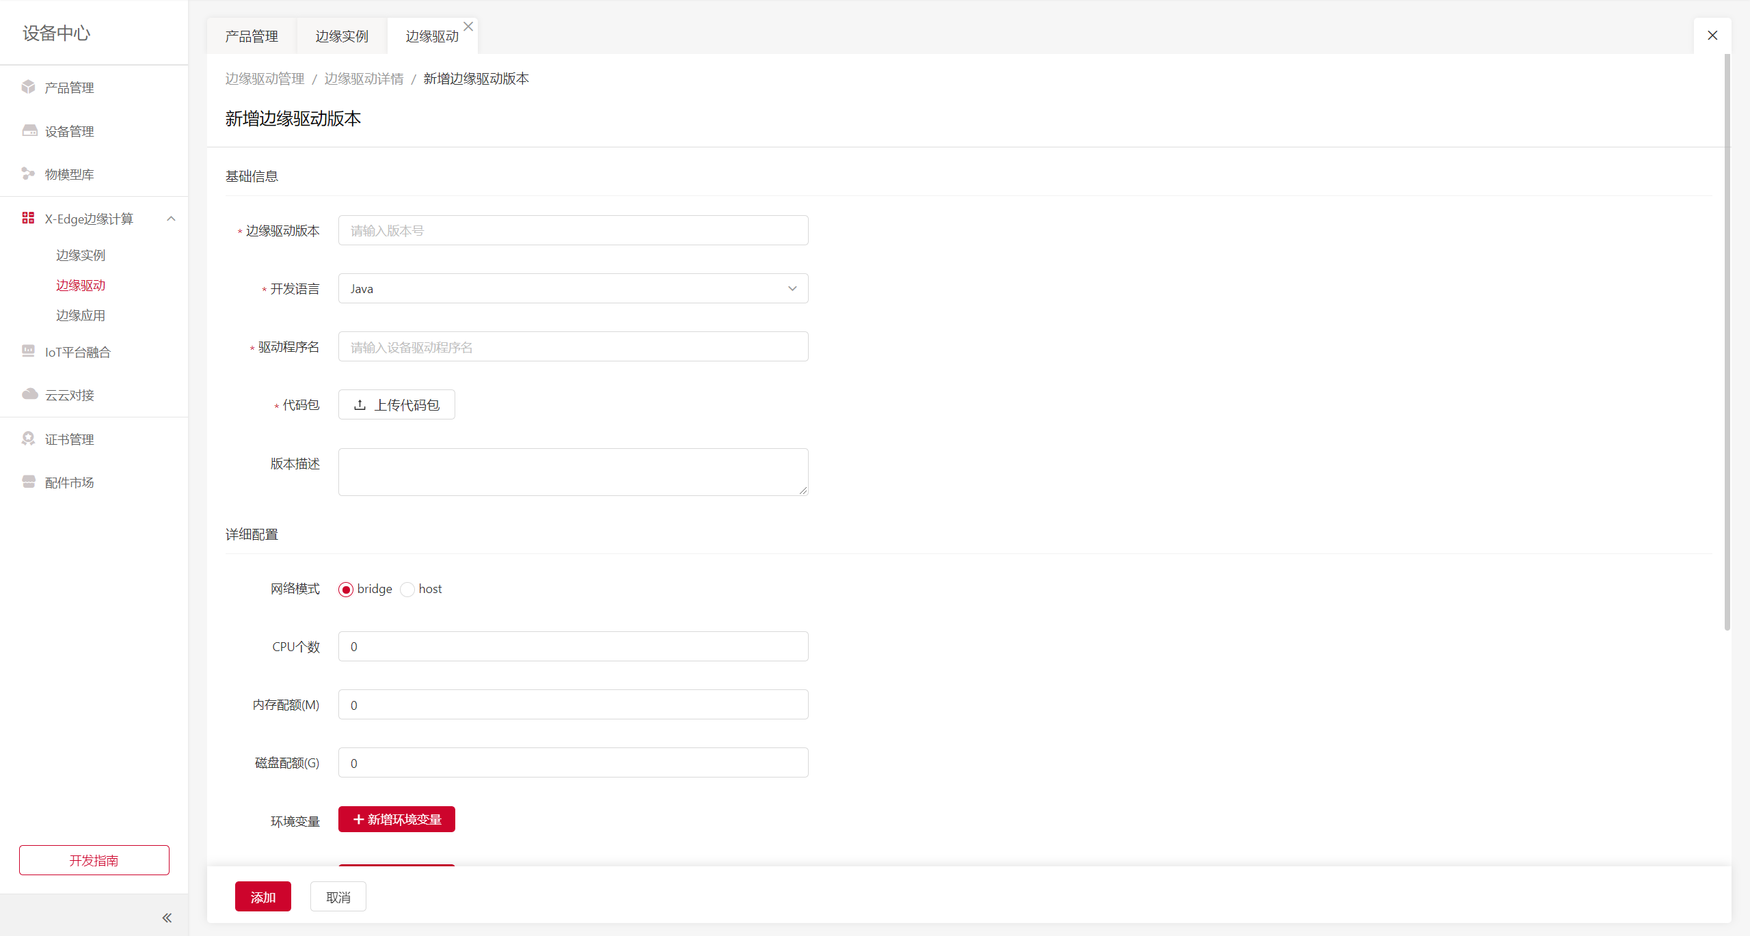Click the 新增环境变量 button

click(x=396, y=819)
